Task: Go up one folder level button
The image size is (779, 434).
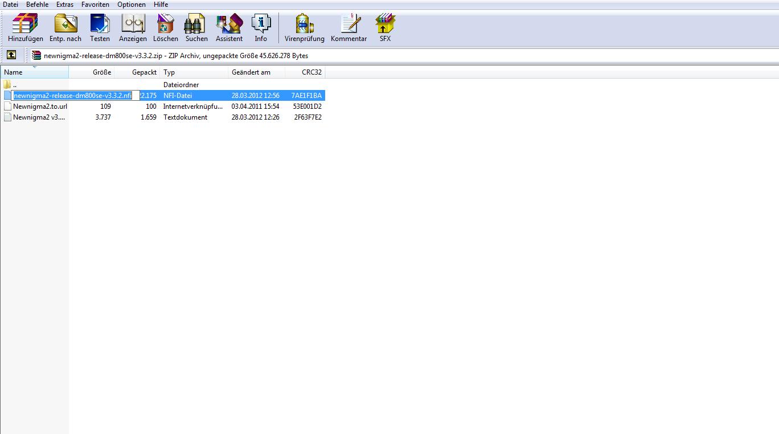Action: (x=11, y=55)
